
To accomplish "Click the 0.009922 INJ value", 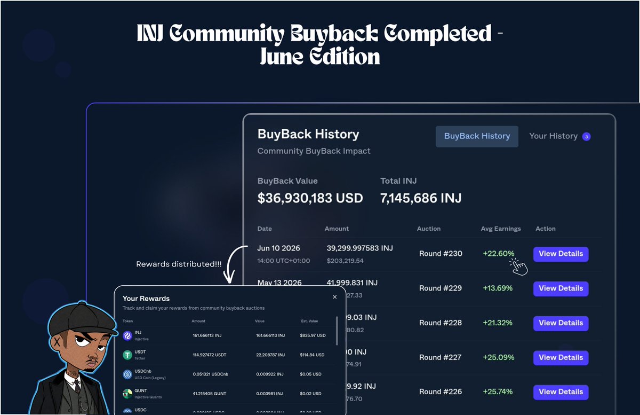I will [269, 374].
